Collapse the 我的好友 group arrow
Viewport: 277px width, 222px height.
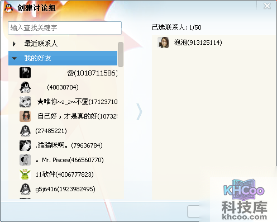click(14, 58)
